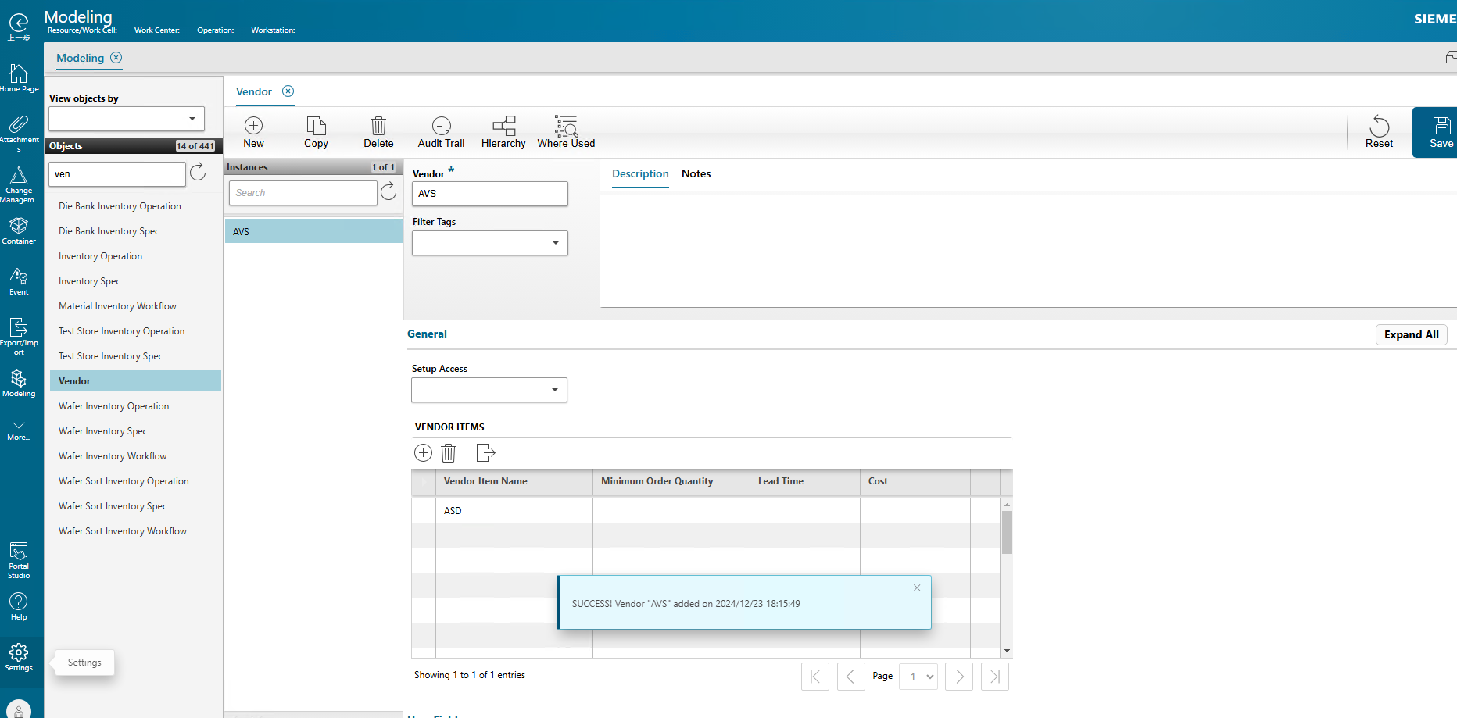
Task: Close the Modeling tab
Action: [116, 58]
